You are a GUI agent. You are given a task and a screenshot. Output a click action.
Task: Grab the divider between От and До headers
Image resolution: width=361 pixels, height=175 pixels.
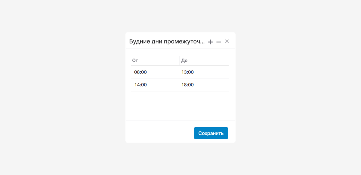pyautogui.click(x=179, y=61)
